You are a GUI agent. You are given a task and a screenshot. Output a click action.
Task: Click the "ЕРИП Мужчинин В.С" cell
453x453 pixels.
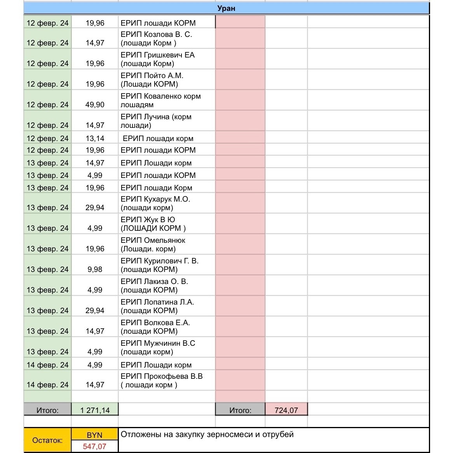point(166,347)
